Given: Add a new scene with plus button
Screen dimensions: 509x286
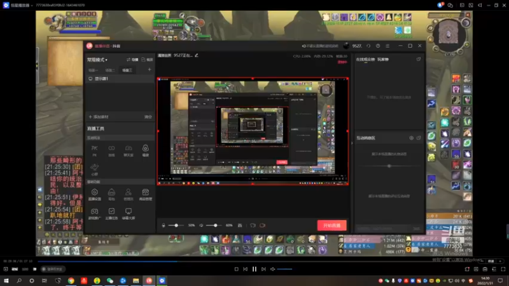Looking at the screenshot, I should (150, 69).
